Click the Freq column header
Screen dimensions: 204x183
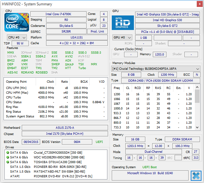coord(117,88)
